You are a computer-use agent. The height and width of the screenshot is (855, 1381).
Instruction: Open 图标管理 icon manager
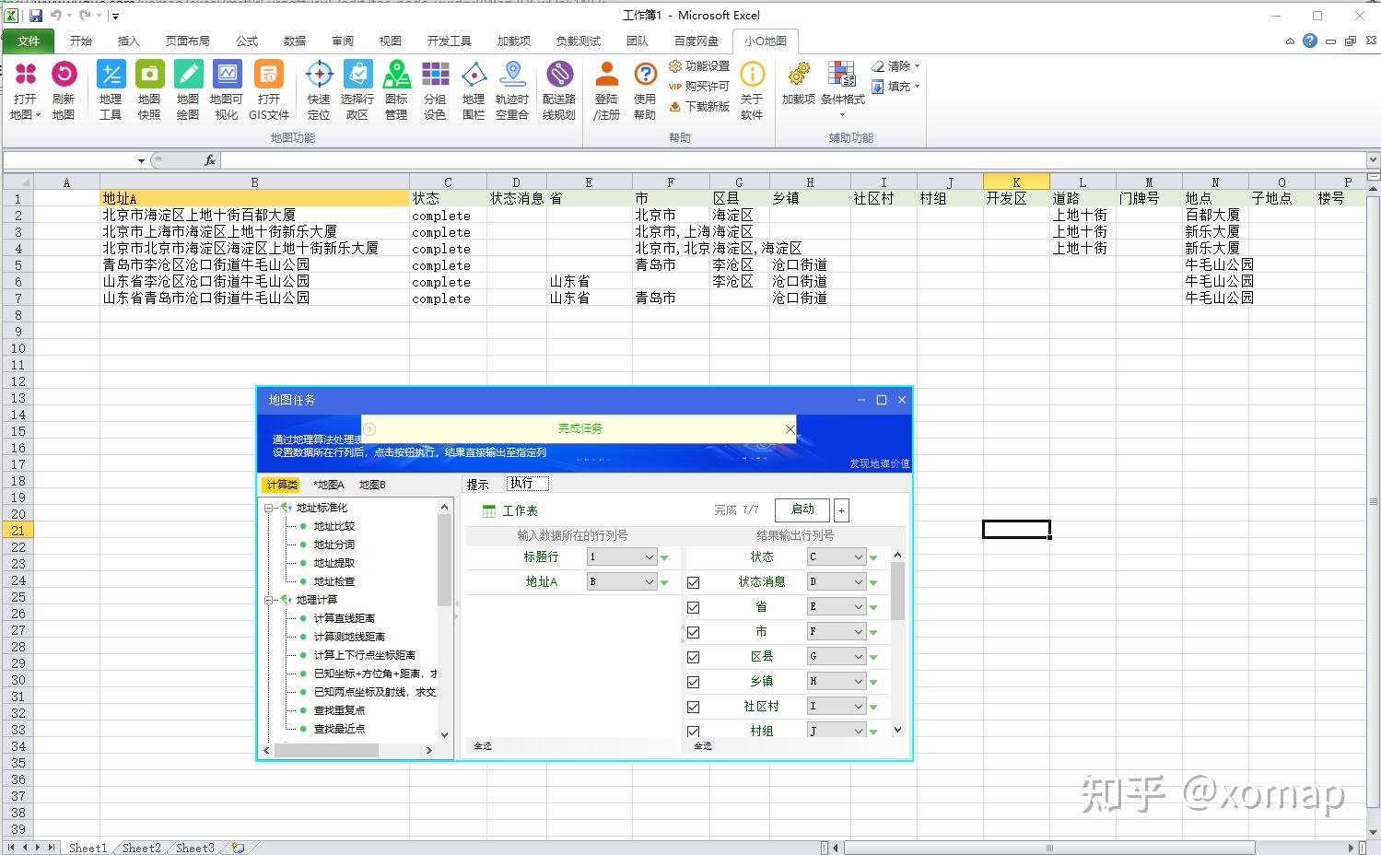click(396, 89)
